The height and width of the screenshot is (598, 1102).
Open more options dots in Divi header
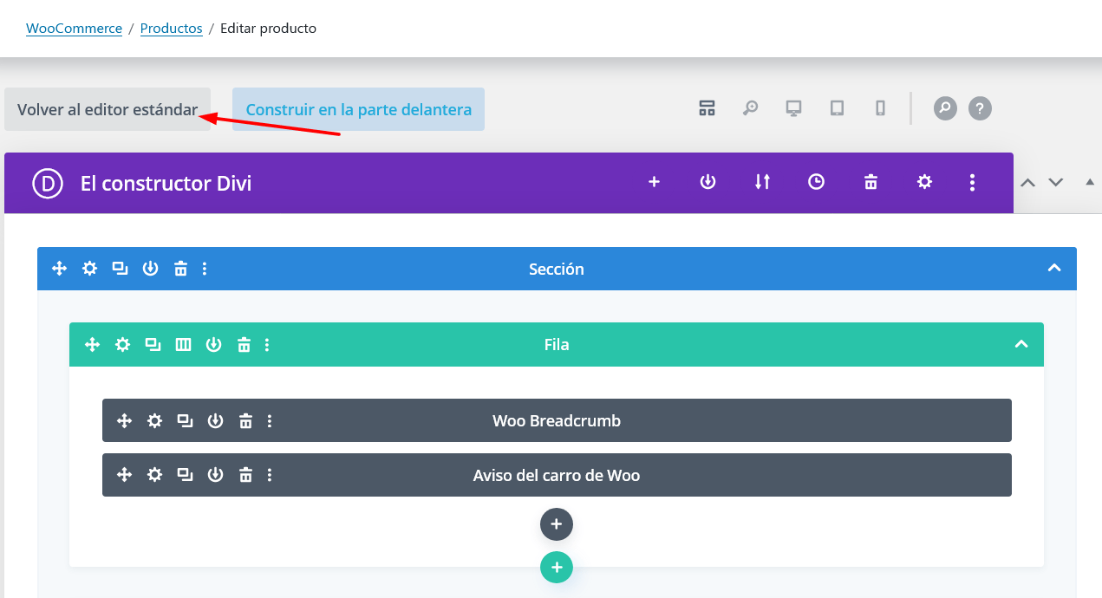973,182
